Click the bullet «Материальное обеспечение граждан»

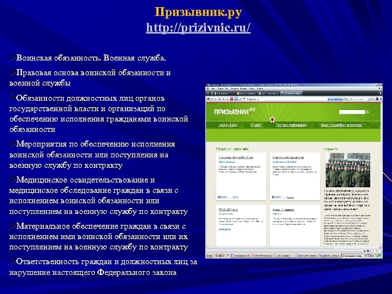pos(99,236)
